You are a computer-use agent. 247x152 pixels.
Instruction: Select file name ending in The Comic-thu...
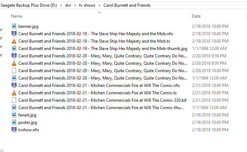(101, 108)
